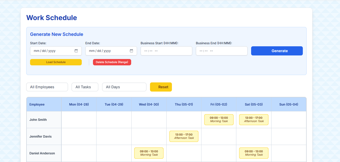The height and width of the screenshot is (162, 340).
Task: Focus the Business End time field
Action: [x=222, y=51]
